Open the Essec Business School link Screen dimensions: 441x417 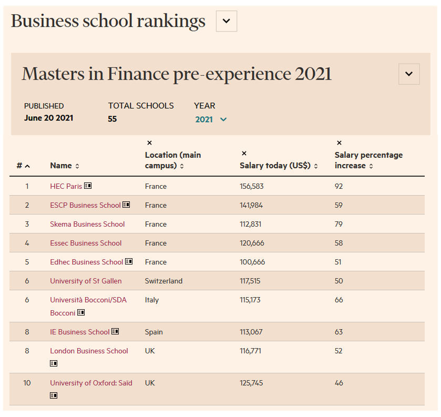86,243
